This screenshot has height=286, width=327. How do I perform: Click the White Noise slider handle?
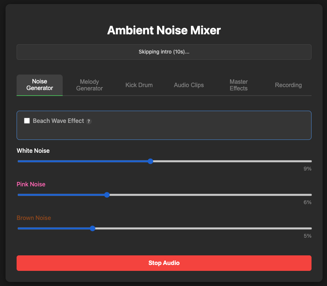point(150,161)
